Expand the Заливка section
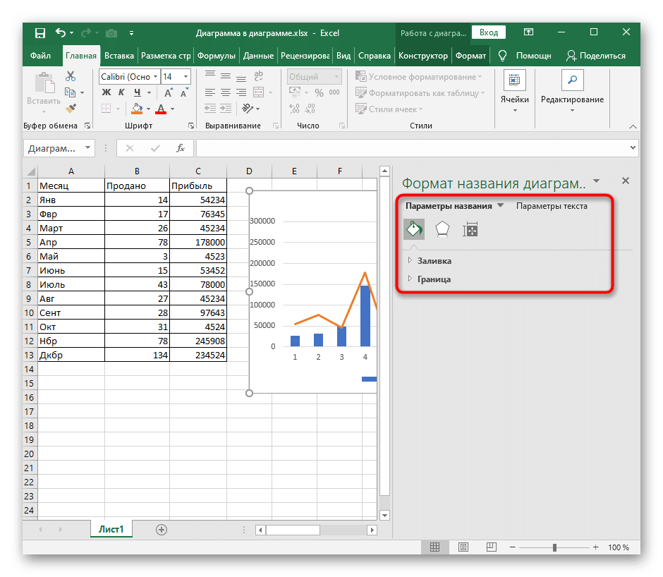Screen dimensions: 663x577 point(434,261)
